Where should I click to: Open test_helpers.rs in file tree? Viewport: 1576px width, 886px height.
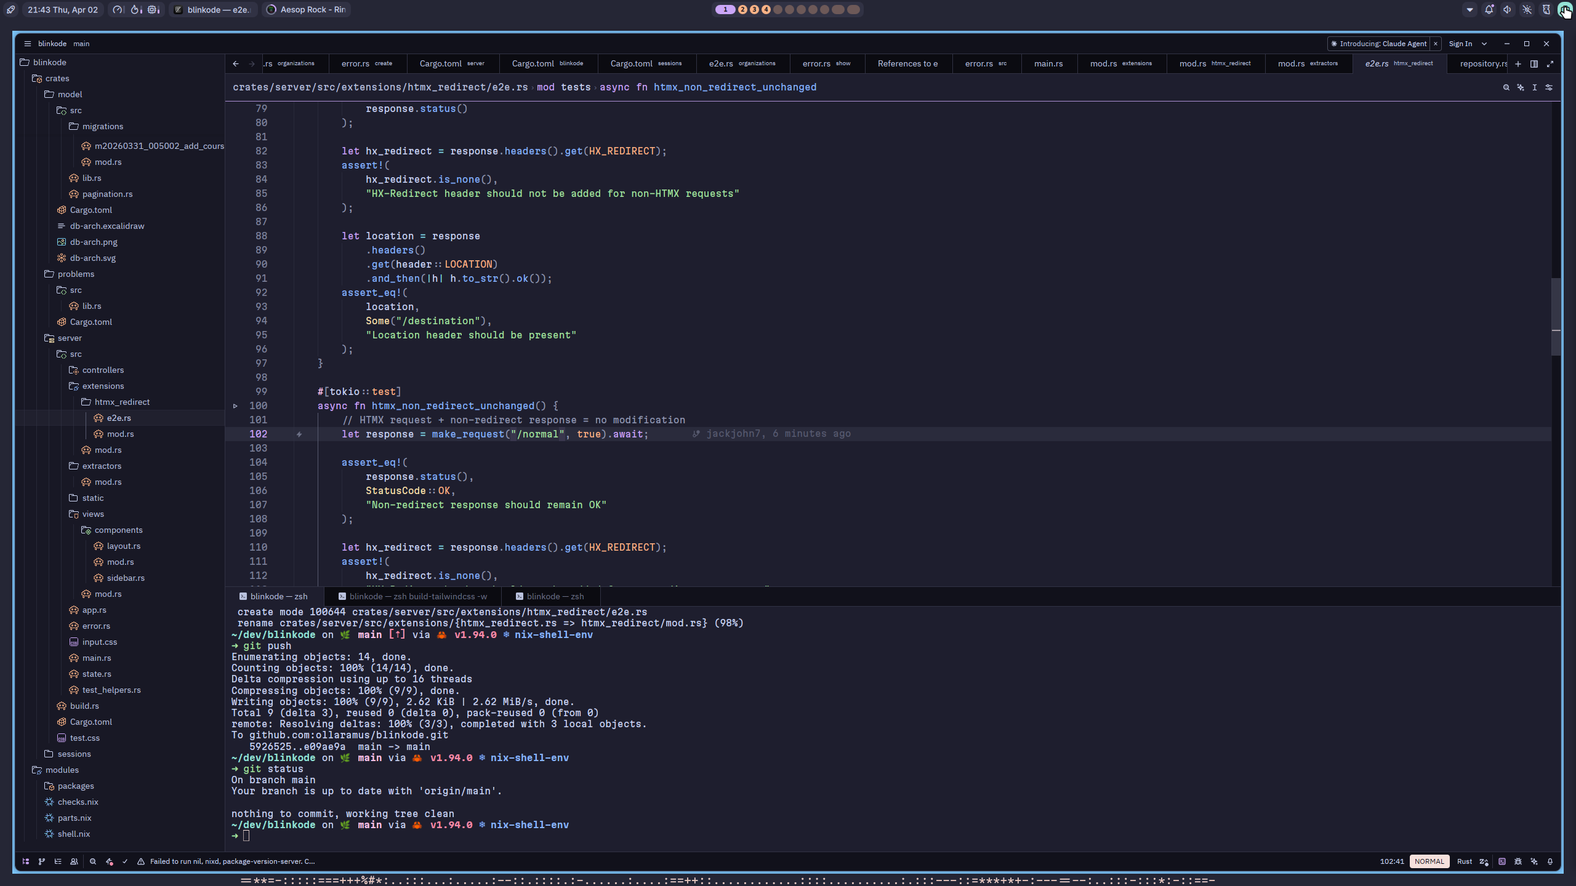[111, 690]
